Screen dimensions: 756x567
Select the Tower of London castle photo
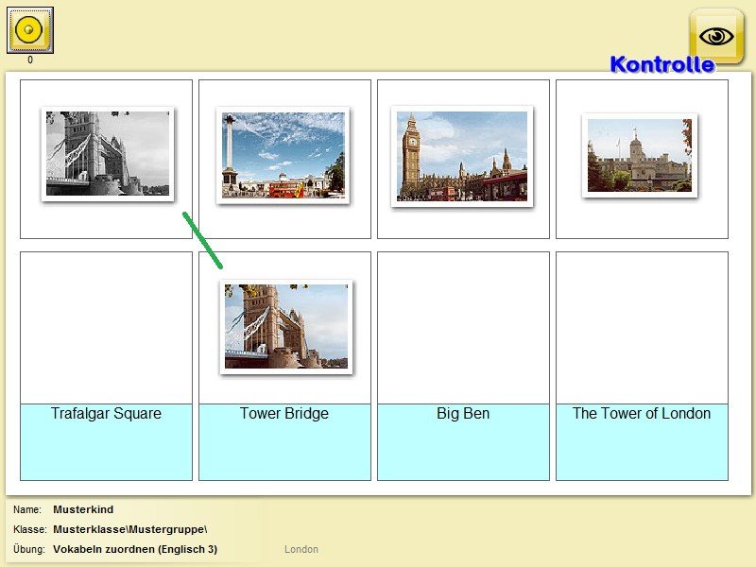coord(640,156)
